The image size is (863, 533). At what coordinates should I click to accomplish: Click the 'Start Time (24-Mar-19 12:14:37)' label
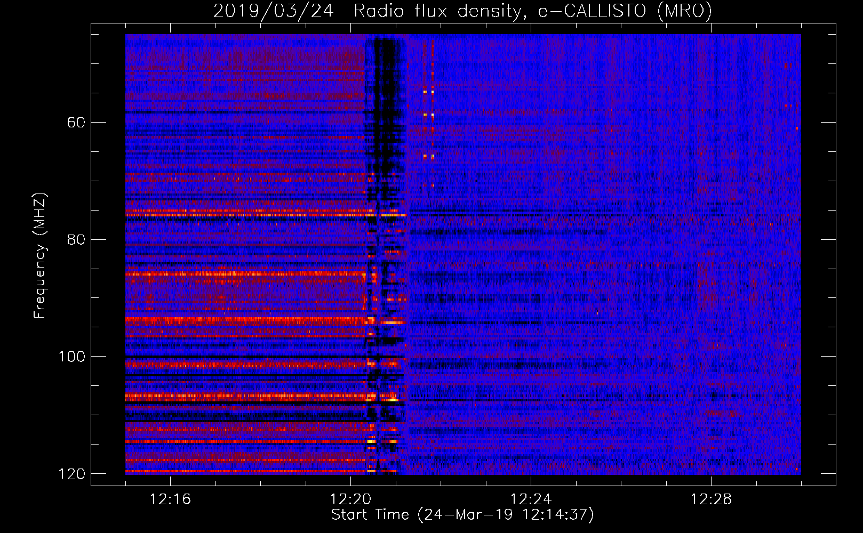(462, 515)
